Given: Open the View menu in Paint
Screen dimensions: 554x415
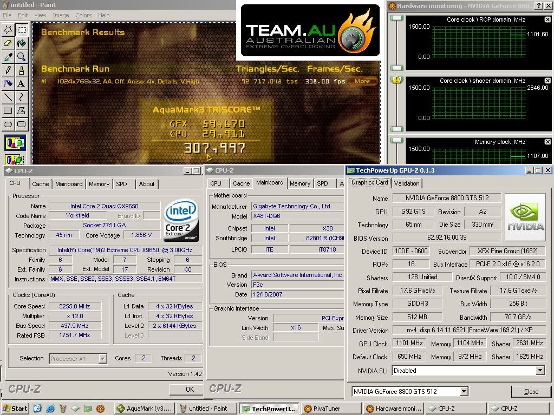Looking at the screenshot, I should click(40, 15).
